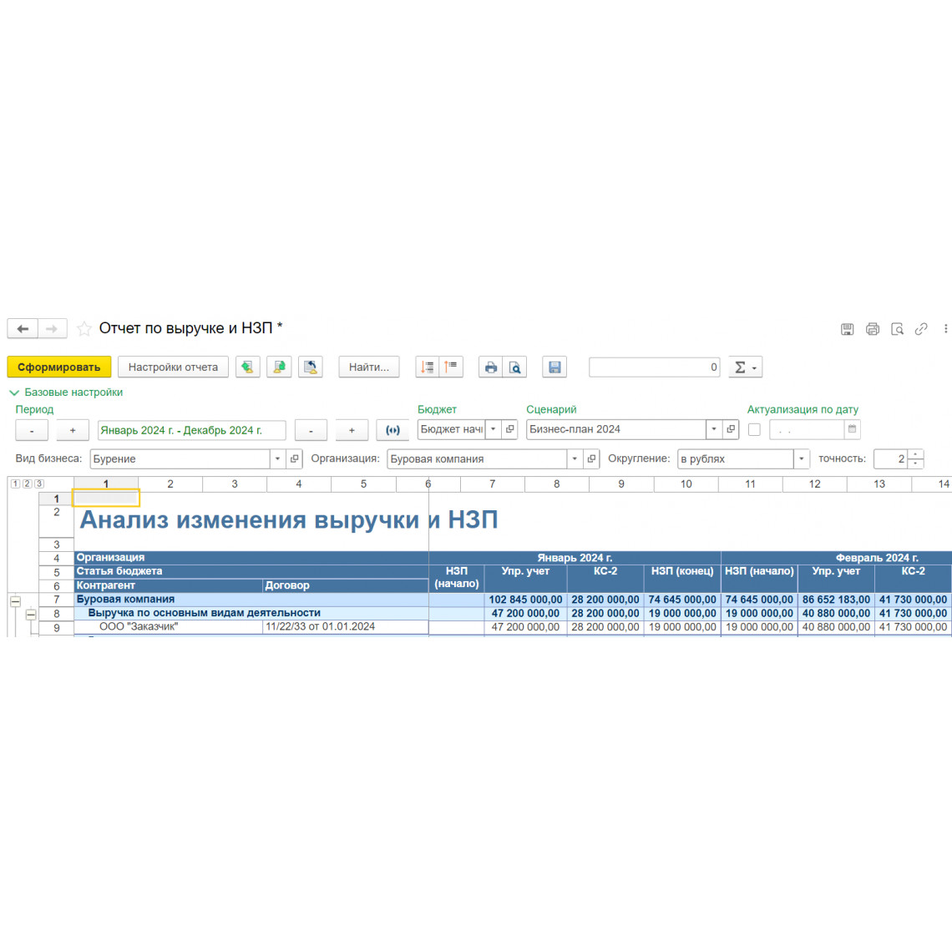Print the report using toolbar printer icon

click(x=490, y=367)
